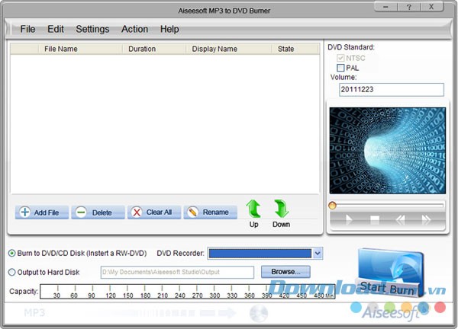
Task: Click the disc icon in the bottom bar
Action: 259,313
